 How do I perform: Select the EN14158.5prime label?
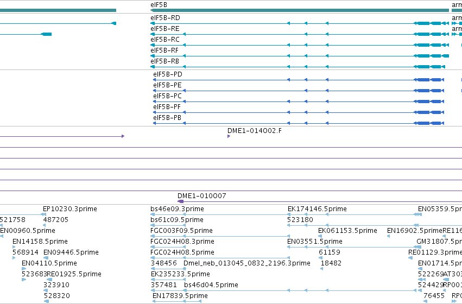click(x=40, y=242)
